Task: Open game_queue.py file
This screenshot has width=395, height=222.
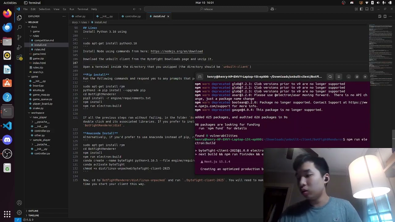Action: (42, 99)
